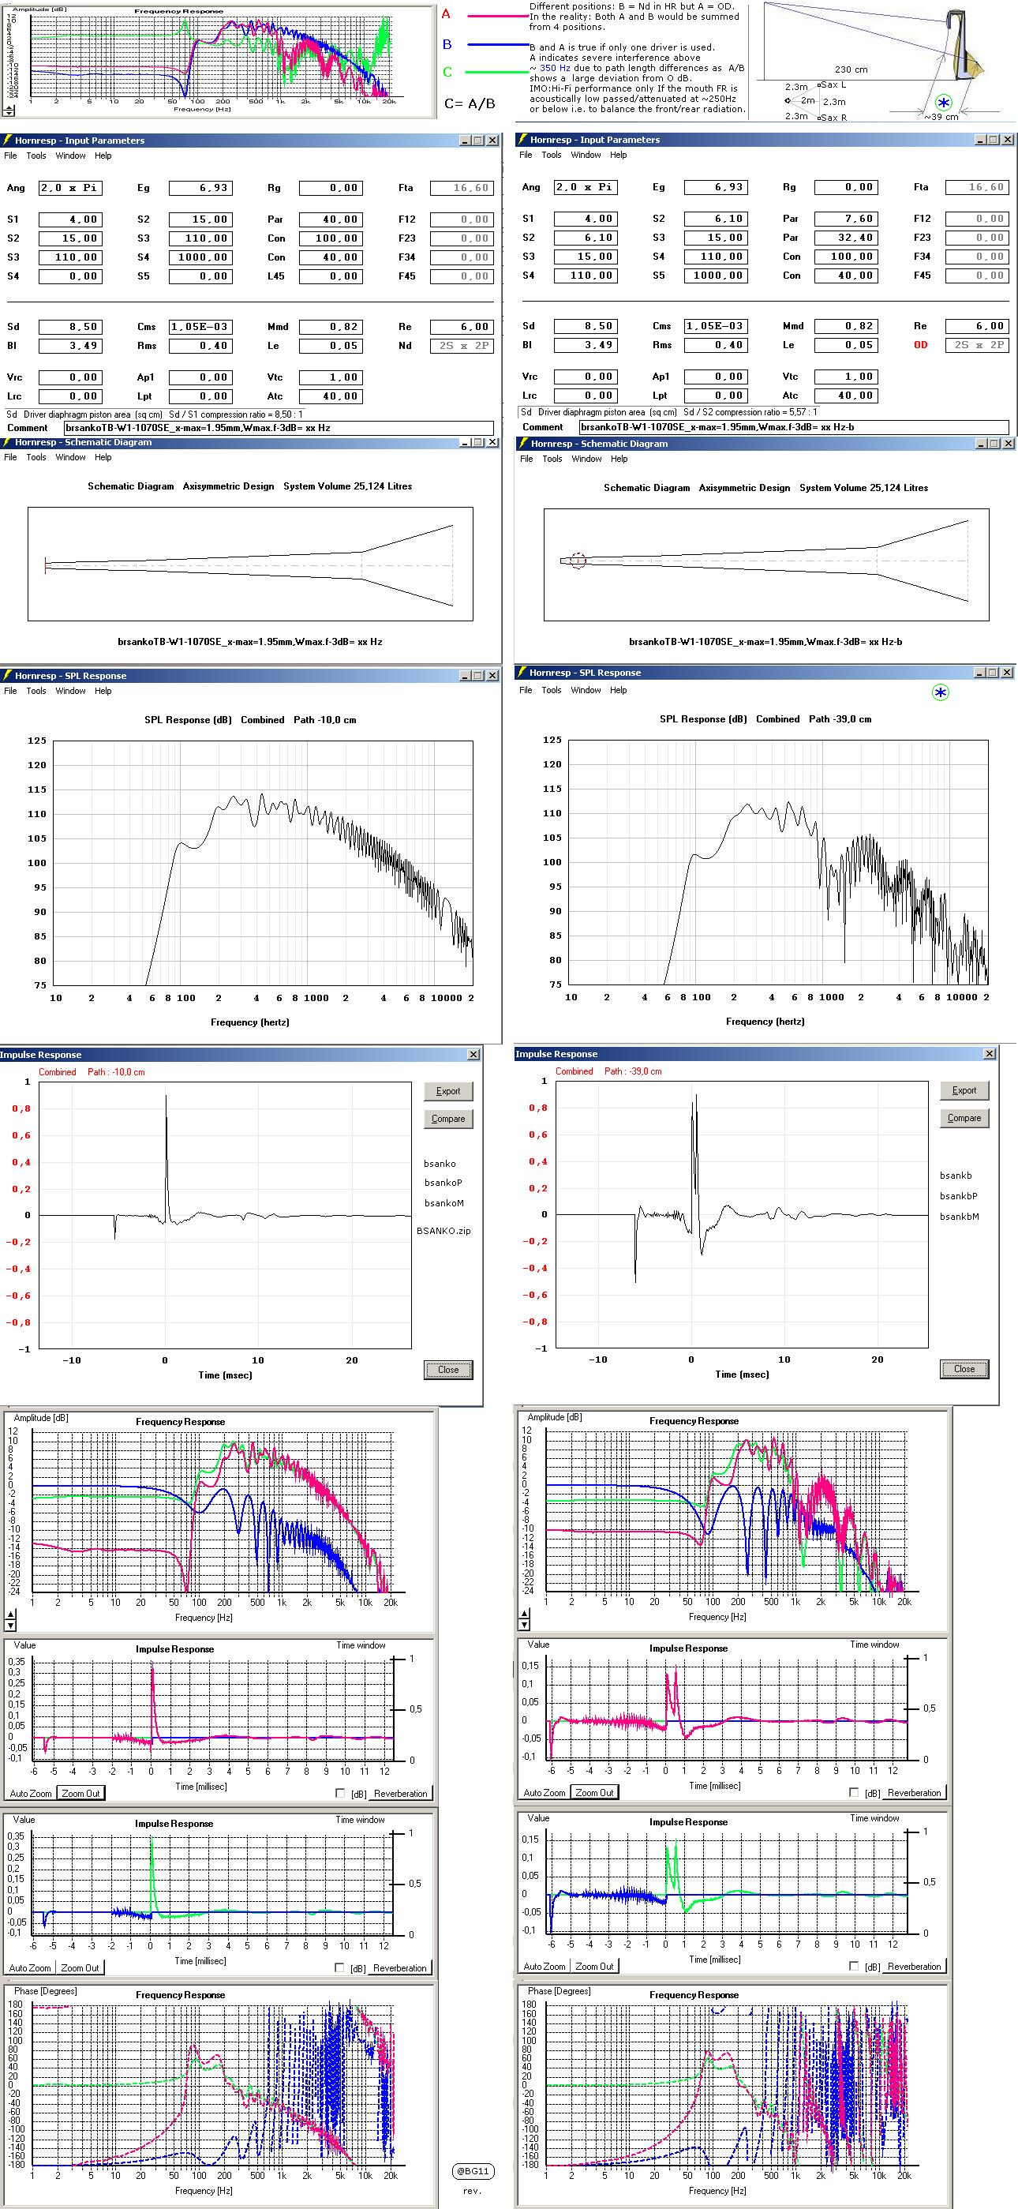Click Export in left Impulse Response window
This screenshot has height=2209, width=1018.
(x=448, y=1092)
